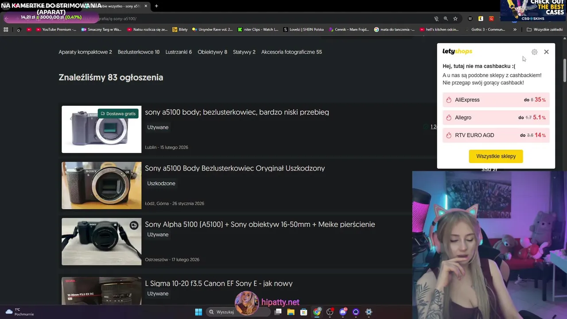Click flame icon beside AliExpress
Viewport: 567px width, 319px height.
[x=449, y=100]
